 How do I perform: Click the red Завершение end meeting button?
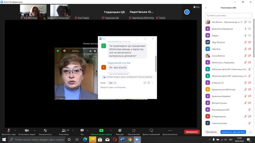click(192, 132)
